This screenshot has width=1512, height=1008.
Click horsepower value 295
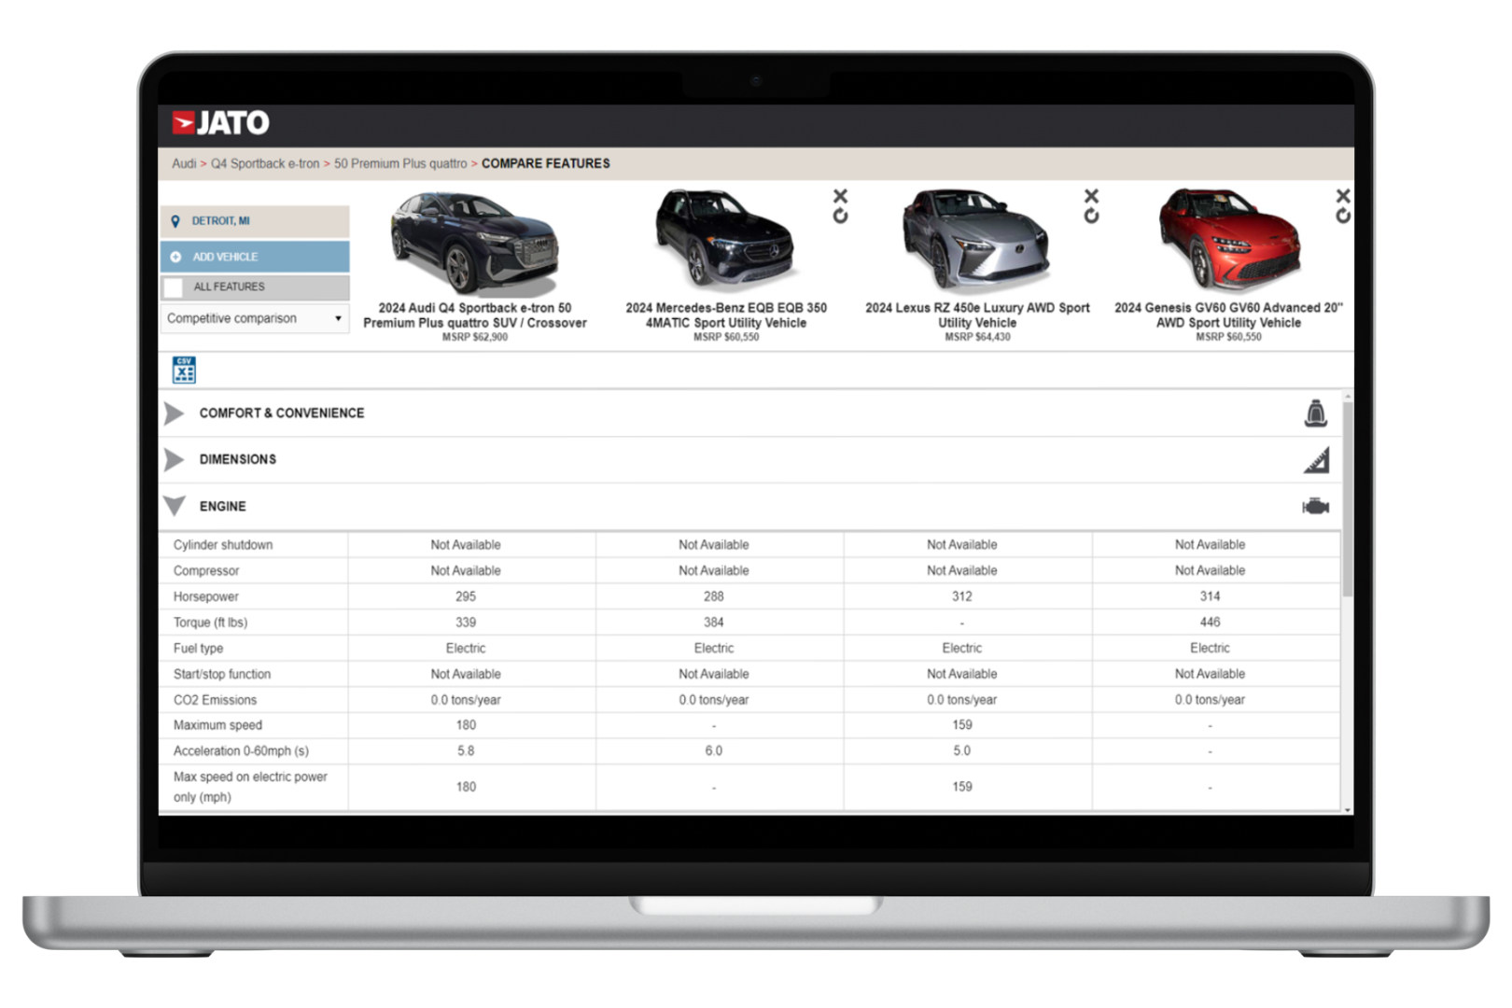(466, 596)
